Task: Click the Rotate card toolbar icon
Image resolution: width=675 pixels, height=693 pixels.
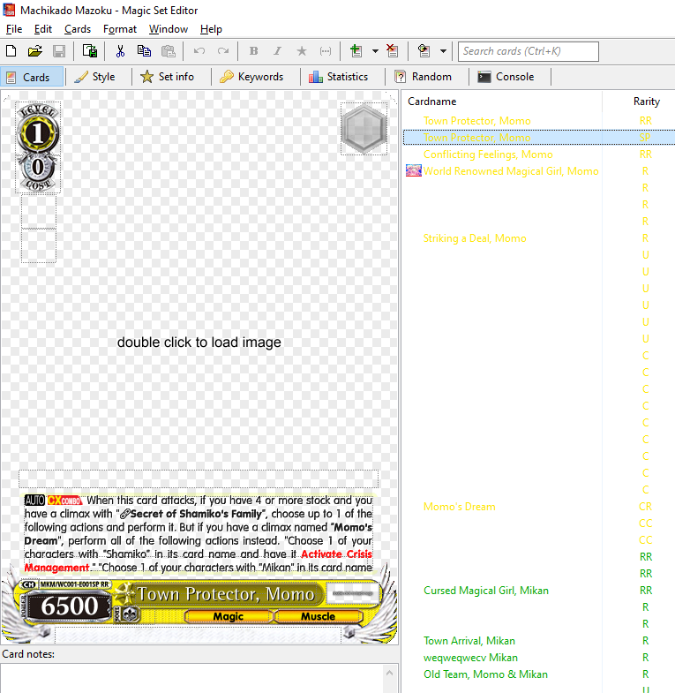Action: coord(424,51)
